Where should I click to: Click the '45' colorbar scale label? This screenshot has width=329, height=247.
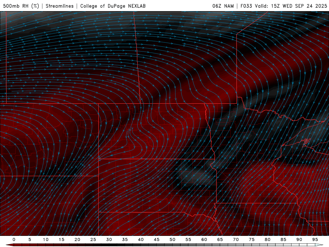[x=157, y=240]
